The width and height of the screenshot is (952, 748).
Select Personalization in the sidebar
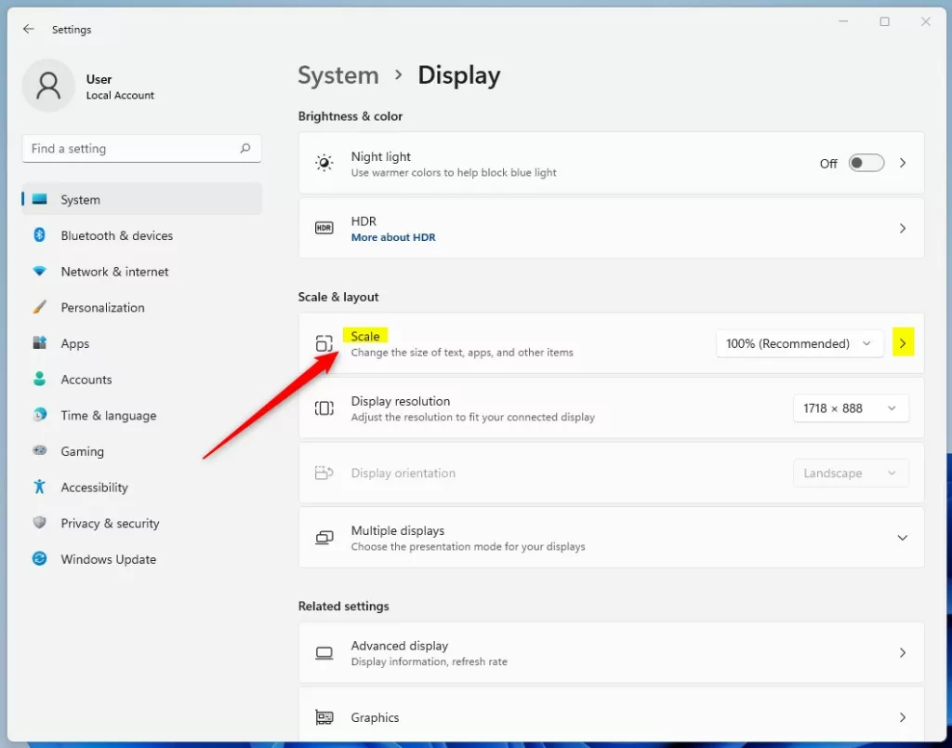102,308
